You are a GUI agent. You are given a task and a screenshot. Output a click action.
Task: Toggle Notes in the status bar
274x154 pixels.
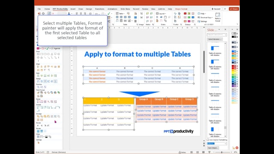[x=182, y=152]
